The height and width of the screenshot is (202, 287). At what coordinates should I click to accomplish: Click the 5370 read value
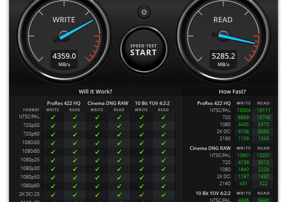263,124
